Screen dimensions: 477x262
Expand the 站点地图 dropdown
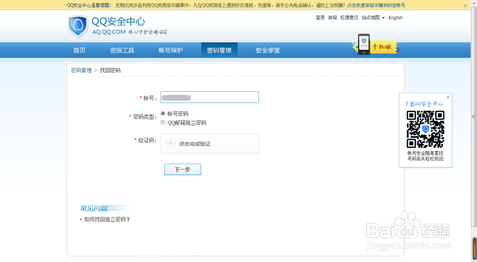373,18
